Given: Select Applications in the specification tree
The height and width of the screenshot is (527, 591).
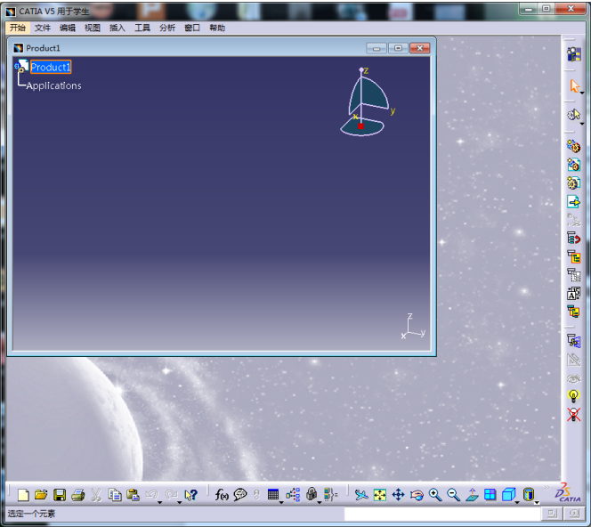Looking at the screenshot, I should pyautogui.click(x=53, y=85).
